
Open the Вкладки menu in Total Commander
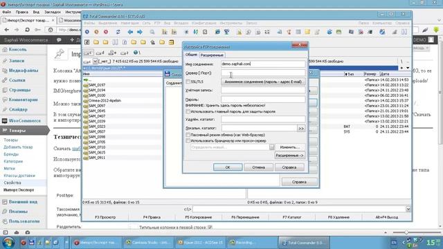(x=181, y=23)
